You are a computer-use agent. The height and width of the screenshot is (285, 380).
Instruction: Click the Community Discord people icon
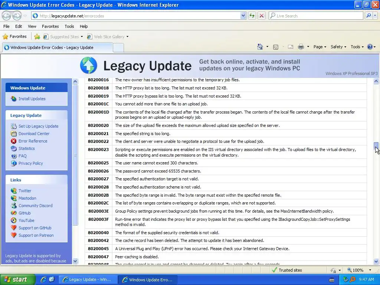14,206
